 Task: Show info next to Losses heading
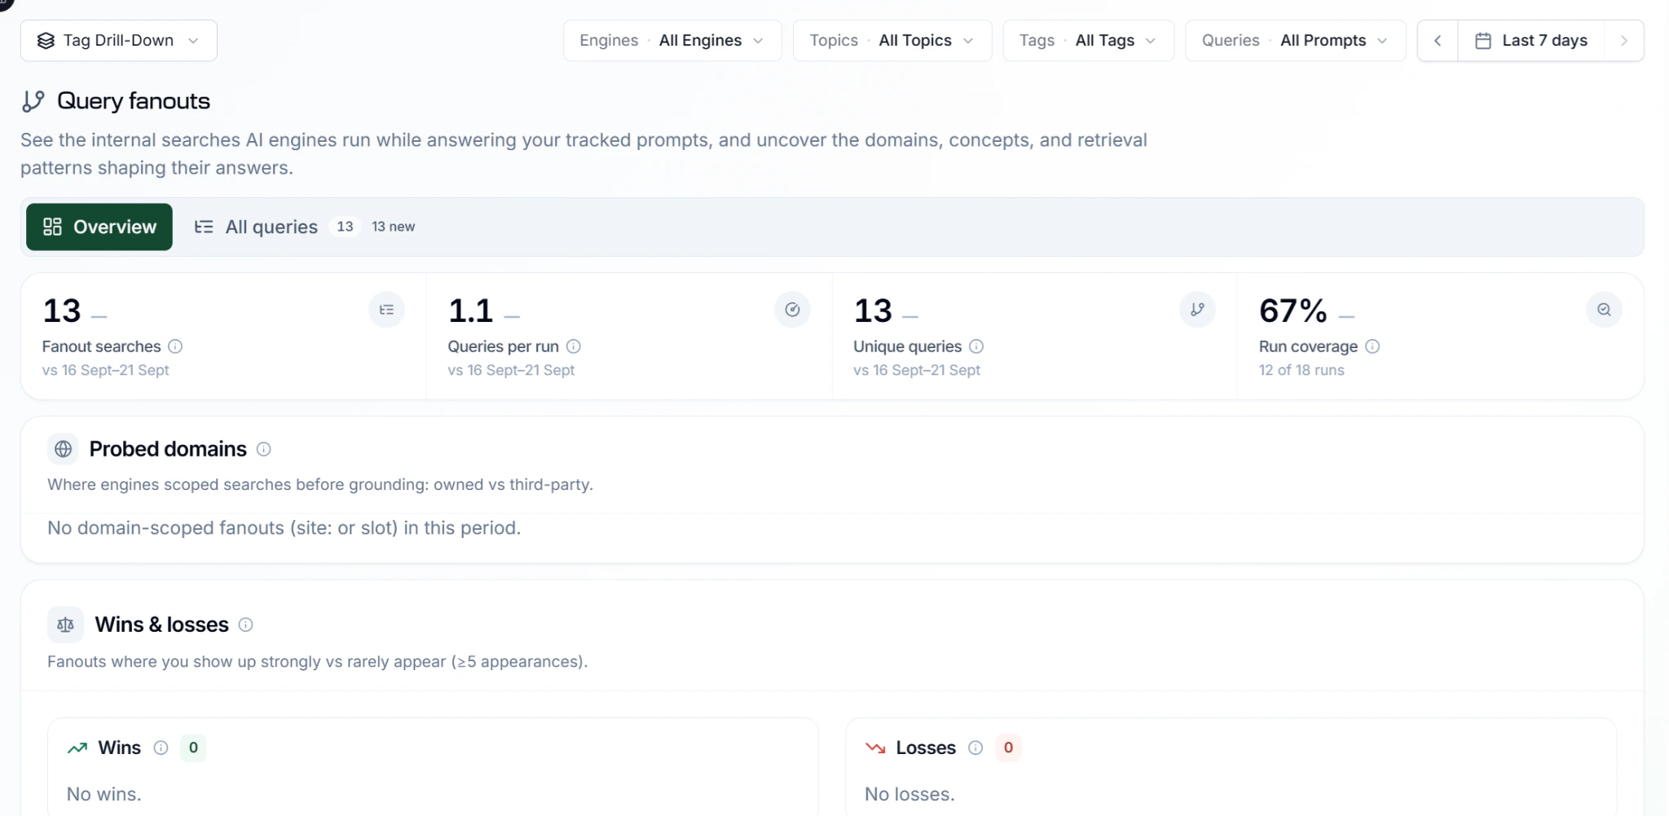coord(975,748)
